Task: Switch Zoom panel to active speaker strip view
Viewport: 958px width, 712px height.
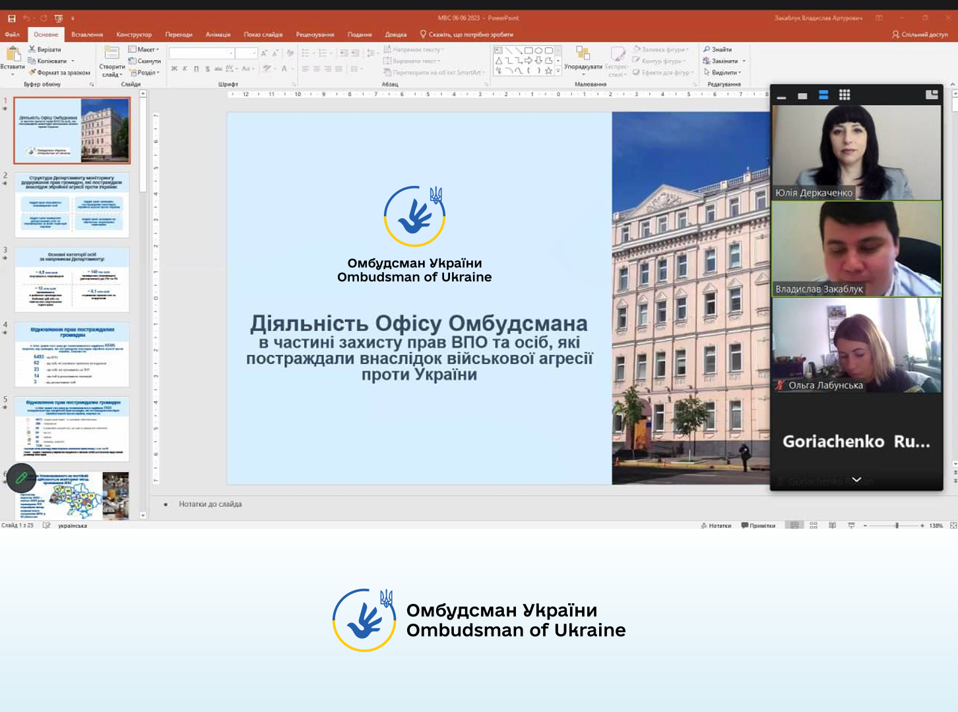Action: coord(823,95)
